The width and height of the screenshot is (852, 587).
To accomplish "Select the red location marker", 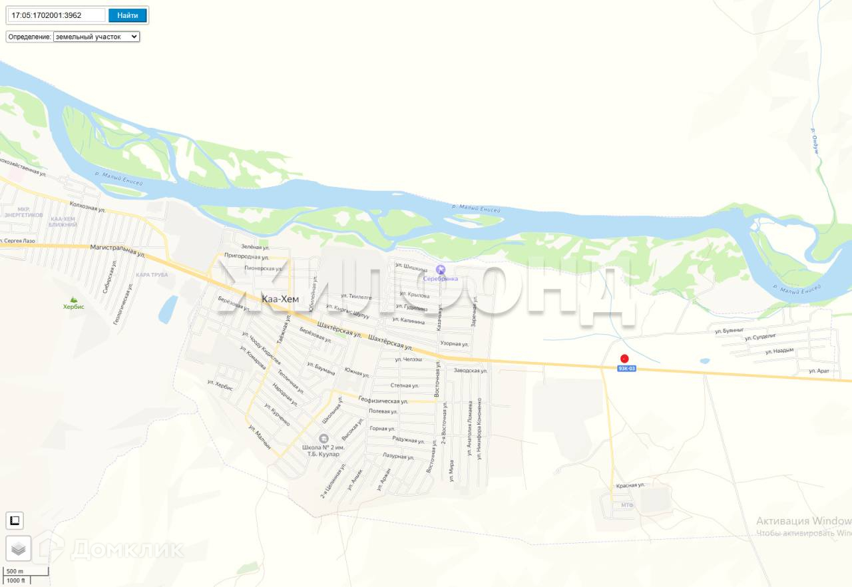I will coord(624,358).
